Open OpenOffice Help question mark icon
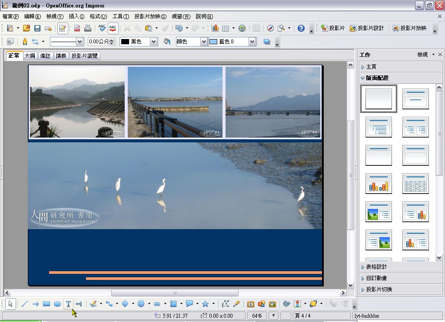 (301, 28)
